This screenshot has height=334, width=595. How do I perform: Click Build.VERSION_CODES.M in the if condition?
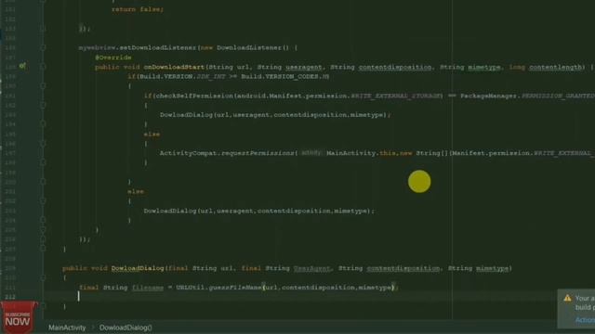[284, 76]
